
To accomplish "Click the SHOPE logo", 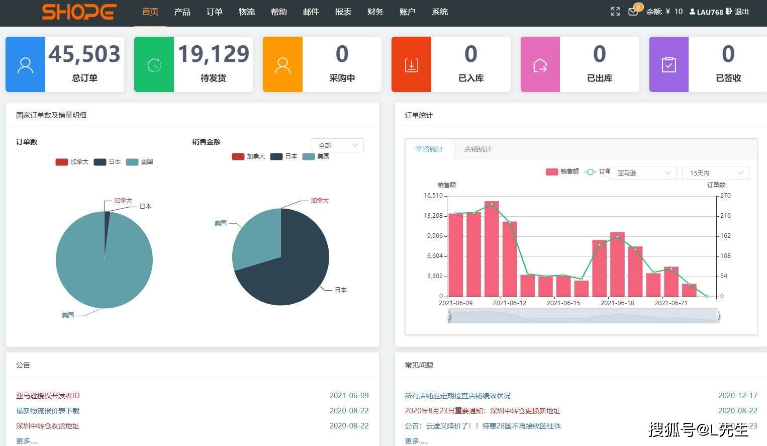I will (78, 12).
